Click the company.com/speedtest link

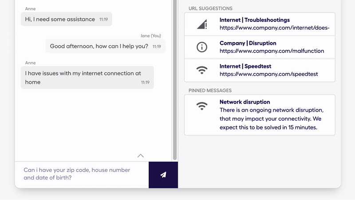(x=269, y=74)
